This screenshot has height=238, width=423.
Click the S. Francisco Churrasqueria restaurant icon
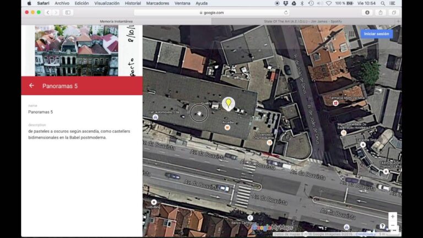(269, 142)
